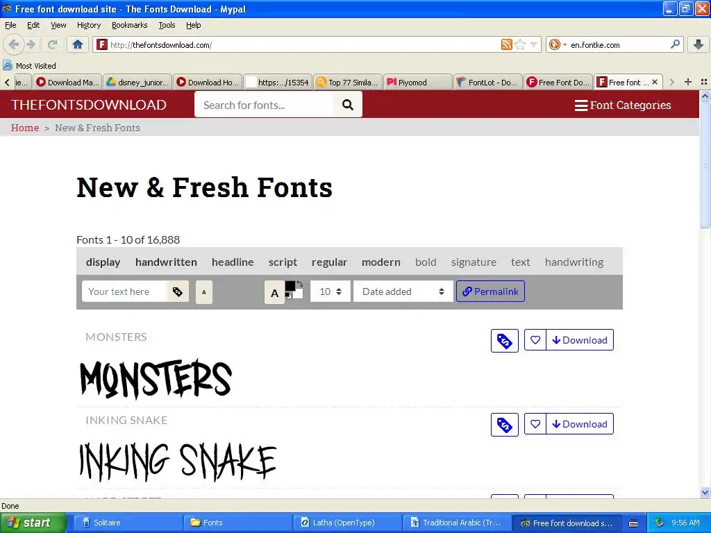Favorite the INKING SNAKE font with heart
711x533 pixels.
pos(535,424)
